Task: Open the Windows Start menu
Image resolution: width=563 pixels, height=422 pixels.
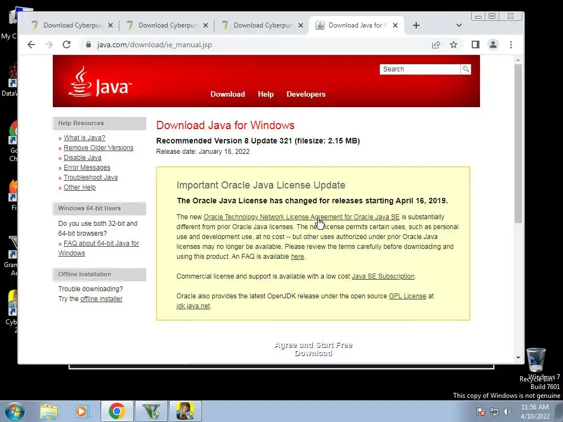Action: click(15, 411)
